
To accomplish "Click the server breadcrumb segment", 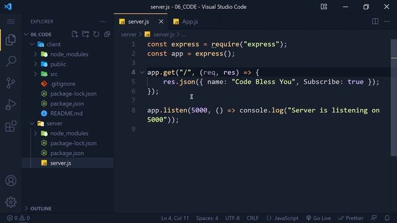I will pyautogui.click(x=128, y=35).
